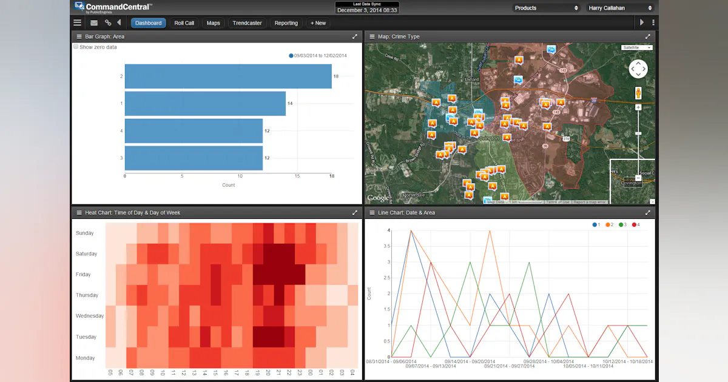Maximize the Bar Graph: Area panel
728x382 pixels.
(x=356, y=36)
